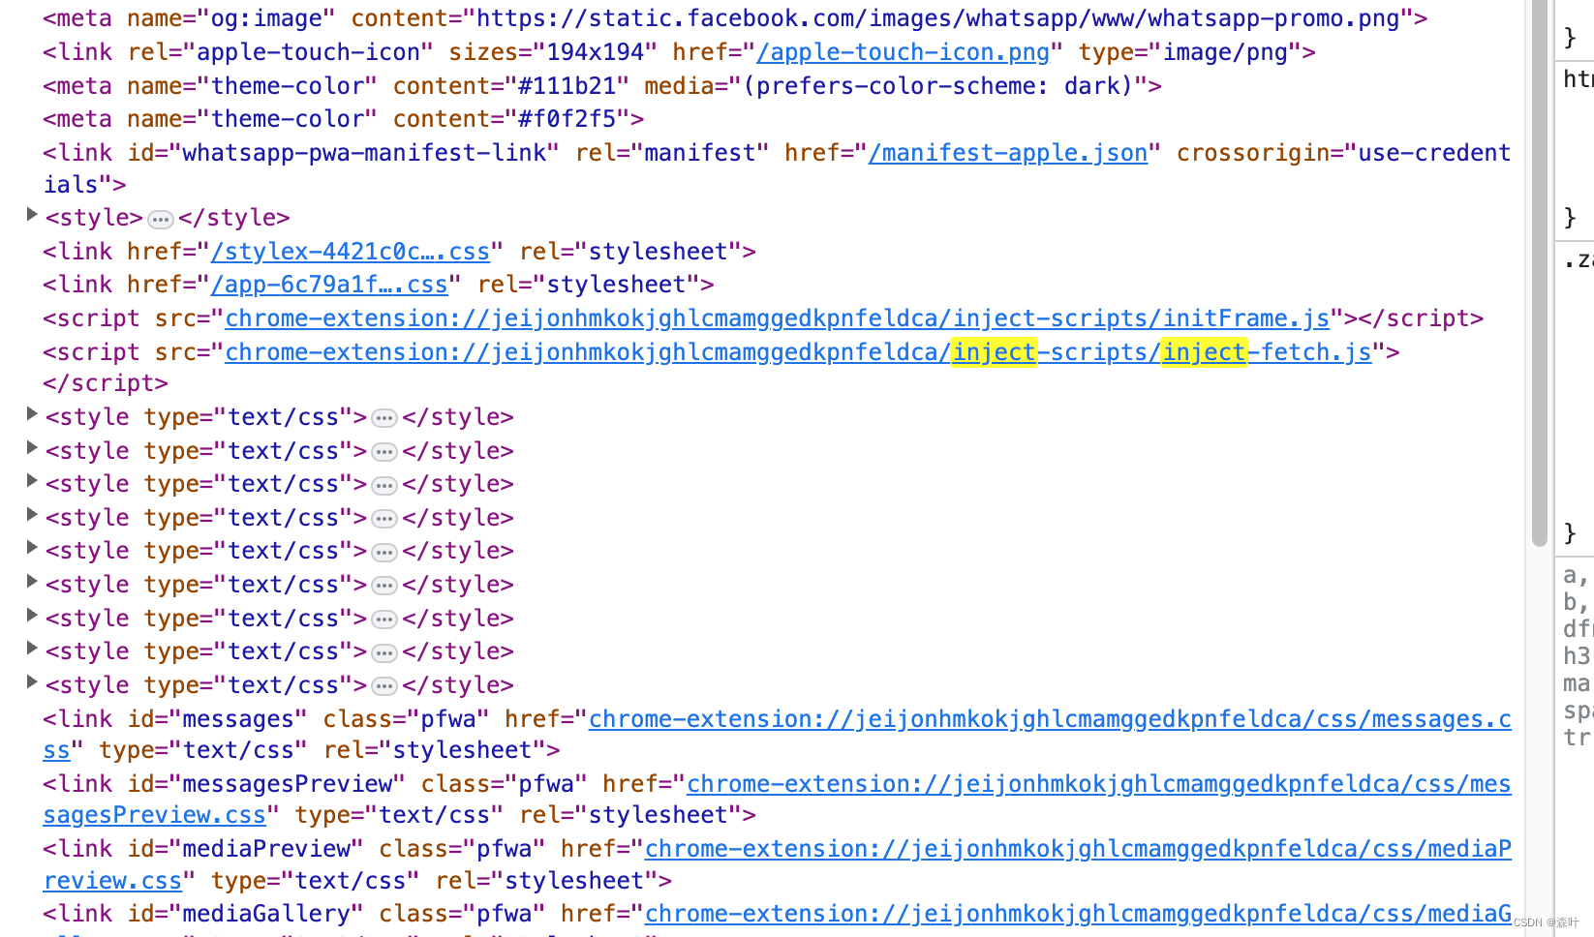Select the theme-color content #f0f2f5
The image size is (1594, 937).
tap(567, 119)
